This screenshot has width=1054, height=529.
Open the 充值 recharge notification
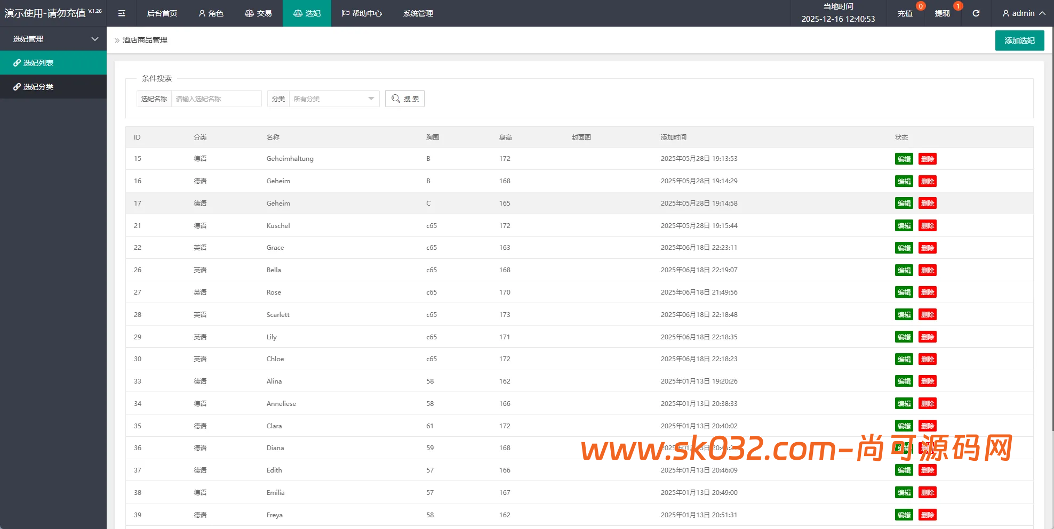(905, 13)
